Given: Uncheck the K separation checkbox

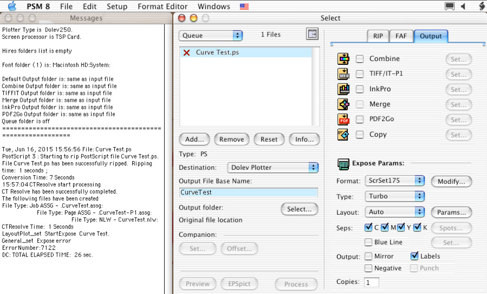Looking at the screenshot, I should coord(417,227).
